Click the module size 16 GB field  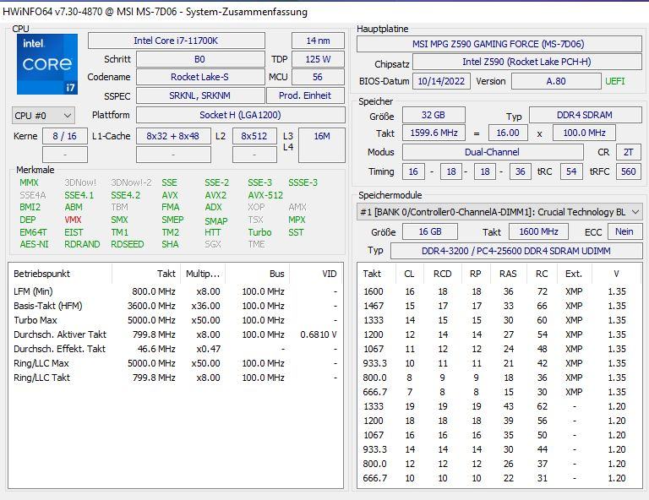(430, 231)
